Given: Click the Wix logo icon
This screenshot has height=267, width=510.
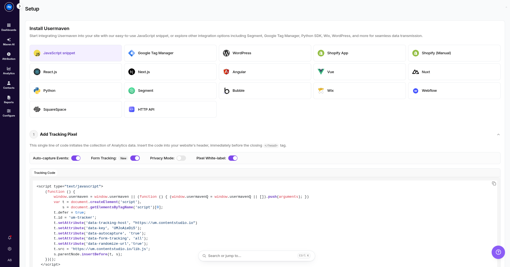Looking at the screenshot, I should coord(321,91).
